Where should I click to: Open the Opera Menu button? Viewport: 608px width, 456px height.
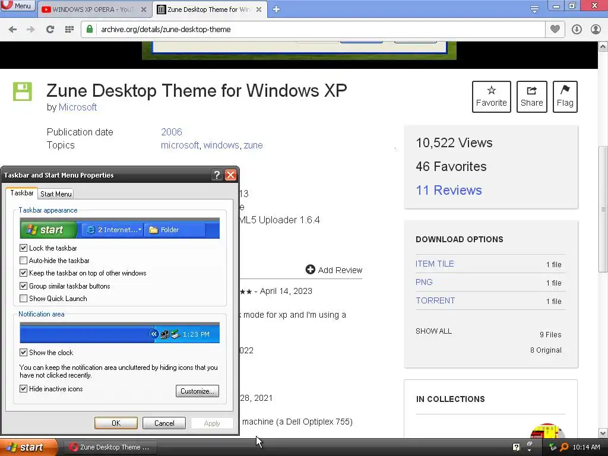pos(17,6)
